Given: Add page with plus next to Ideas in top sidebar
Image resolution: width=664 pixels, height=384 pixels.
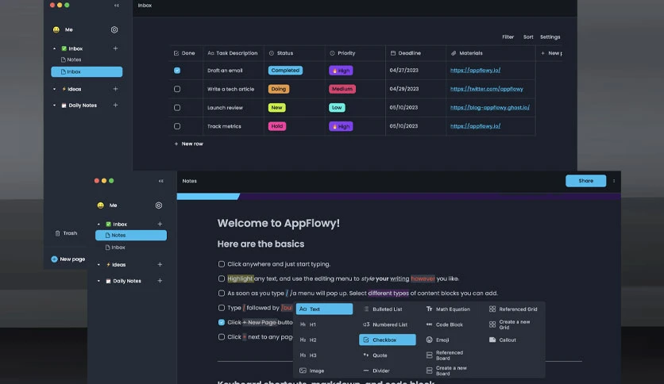Looking at the screenshot, I should point(115,89).
